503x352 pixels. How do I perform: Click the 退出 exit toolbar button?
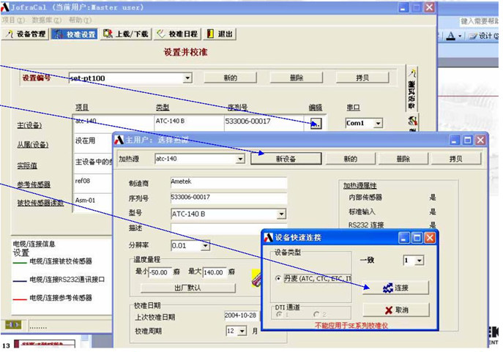coord(220,34)
